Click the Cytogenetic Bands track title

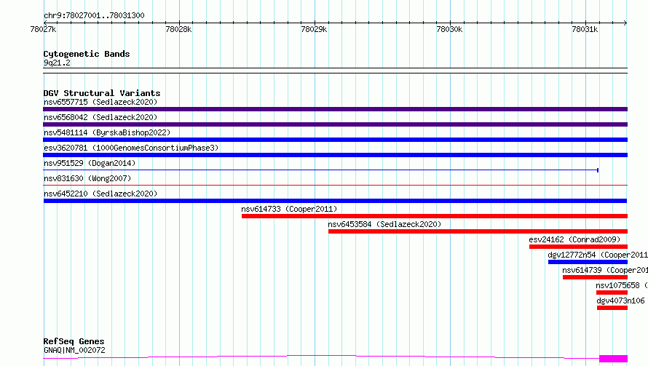(87, 54)
